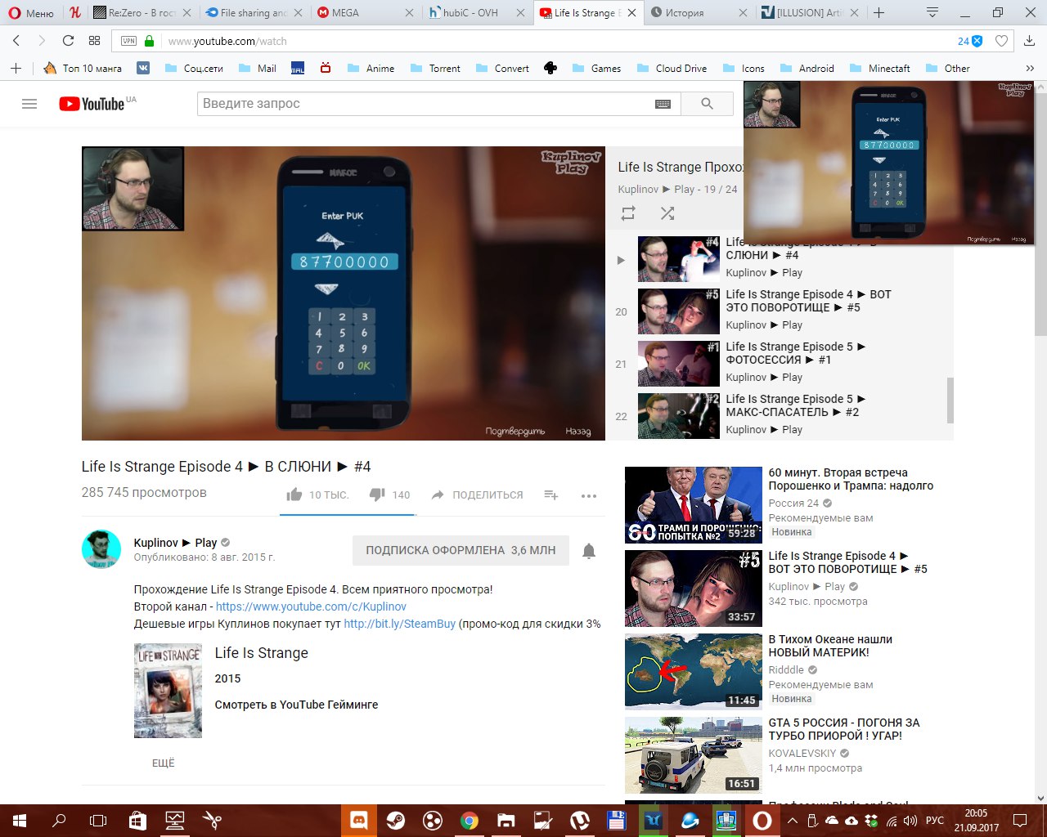Image resolution: width=1047 pixels, height=837 pixels.
Task: Open the taskbar Task View icon
Action: pos(98,821)
